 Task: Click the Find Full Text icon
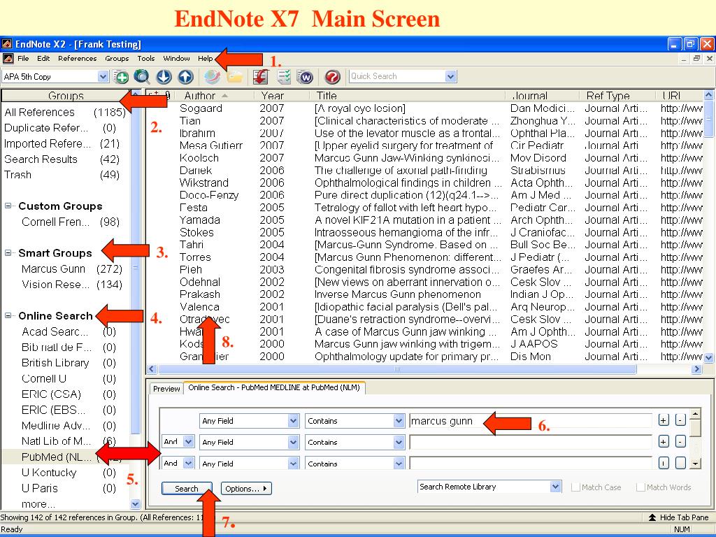click(213, 76)
